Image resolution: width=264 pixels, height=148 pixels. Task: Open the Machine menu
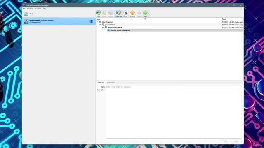[30, 9]
